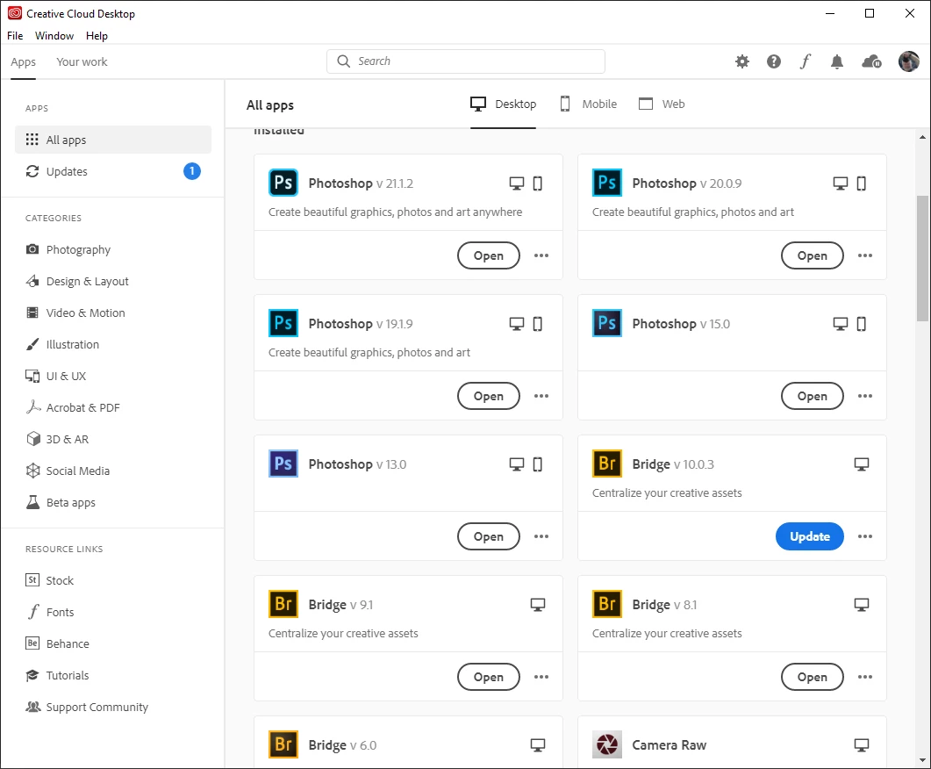Click the Camera Raw app icon
This screenshot has width=931, height=769.
tap(607, 744)
